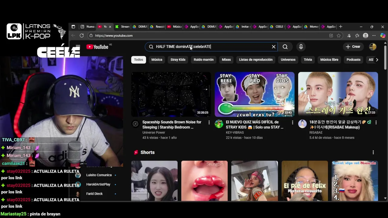The width and height of the screenshot is (388, 218).
Task: Select the Stray Kids filter chip
Action: (178, 60)
